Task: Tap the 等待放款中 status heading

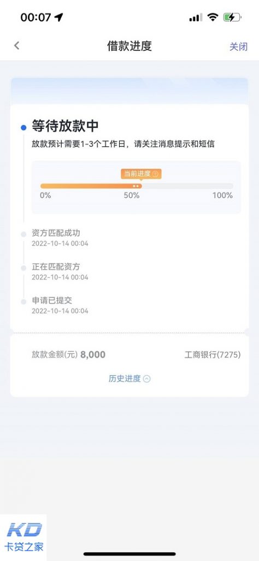Action: click(x=65, y=126)
